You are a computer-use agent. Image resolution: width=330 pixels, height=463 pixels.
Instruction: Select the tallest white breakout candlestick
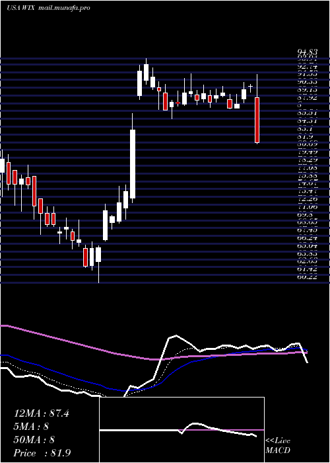(133, 164)
